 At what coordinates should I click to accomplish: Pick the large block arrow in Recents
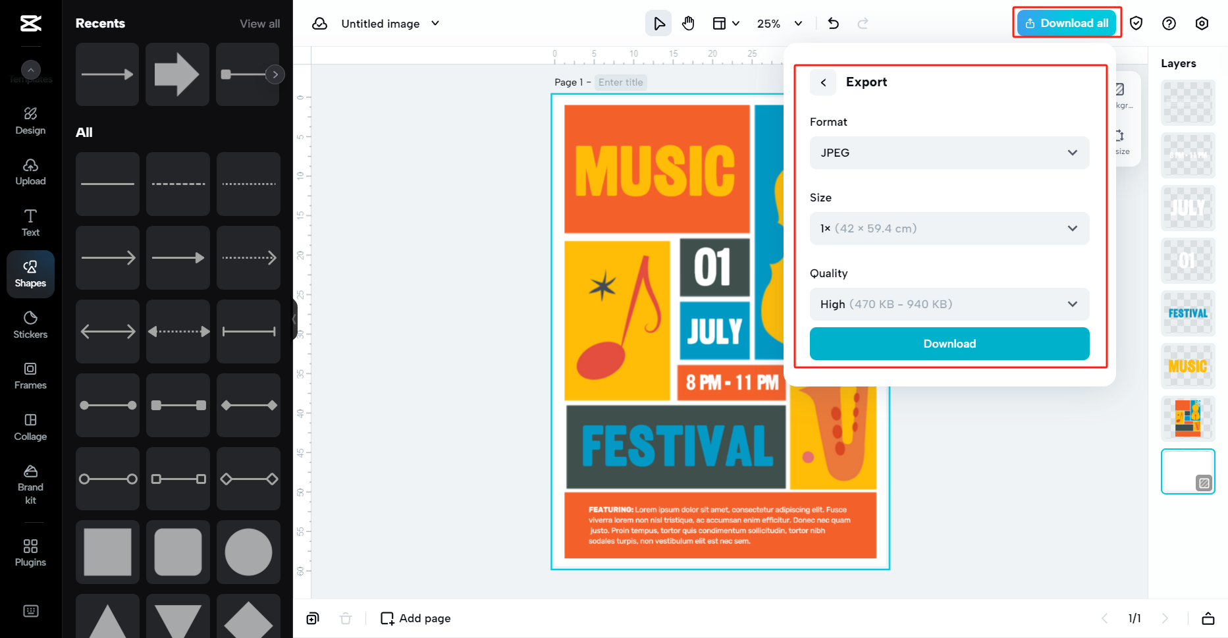(x=177, y=74)
